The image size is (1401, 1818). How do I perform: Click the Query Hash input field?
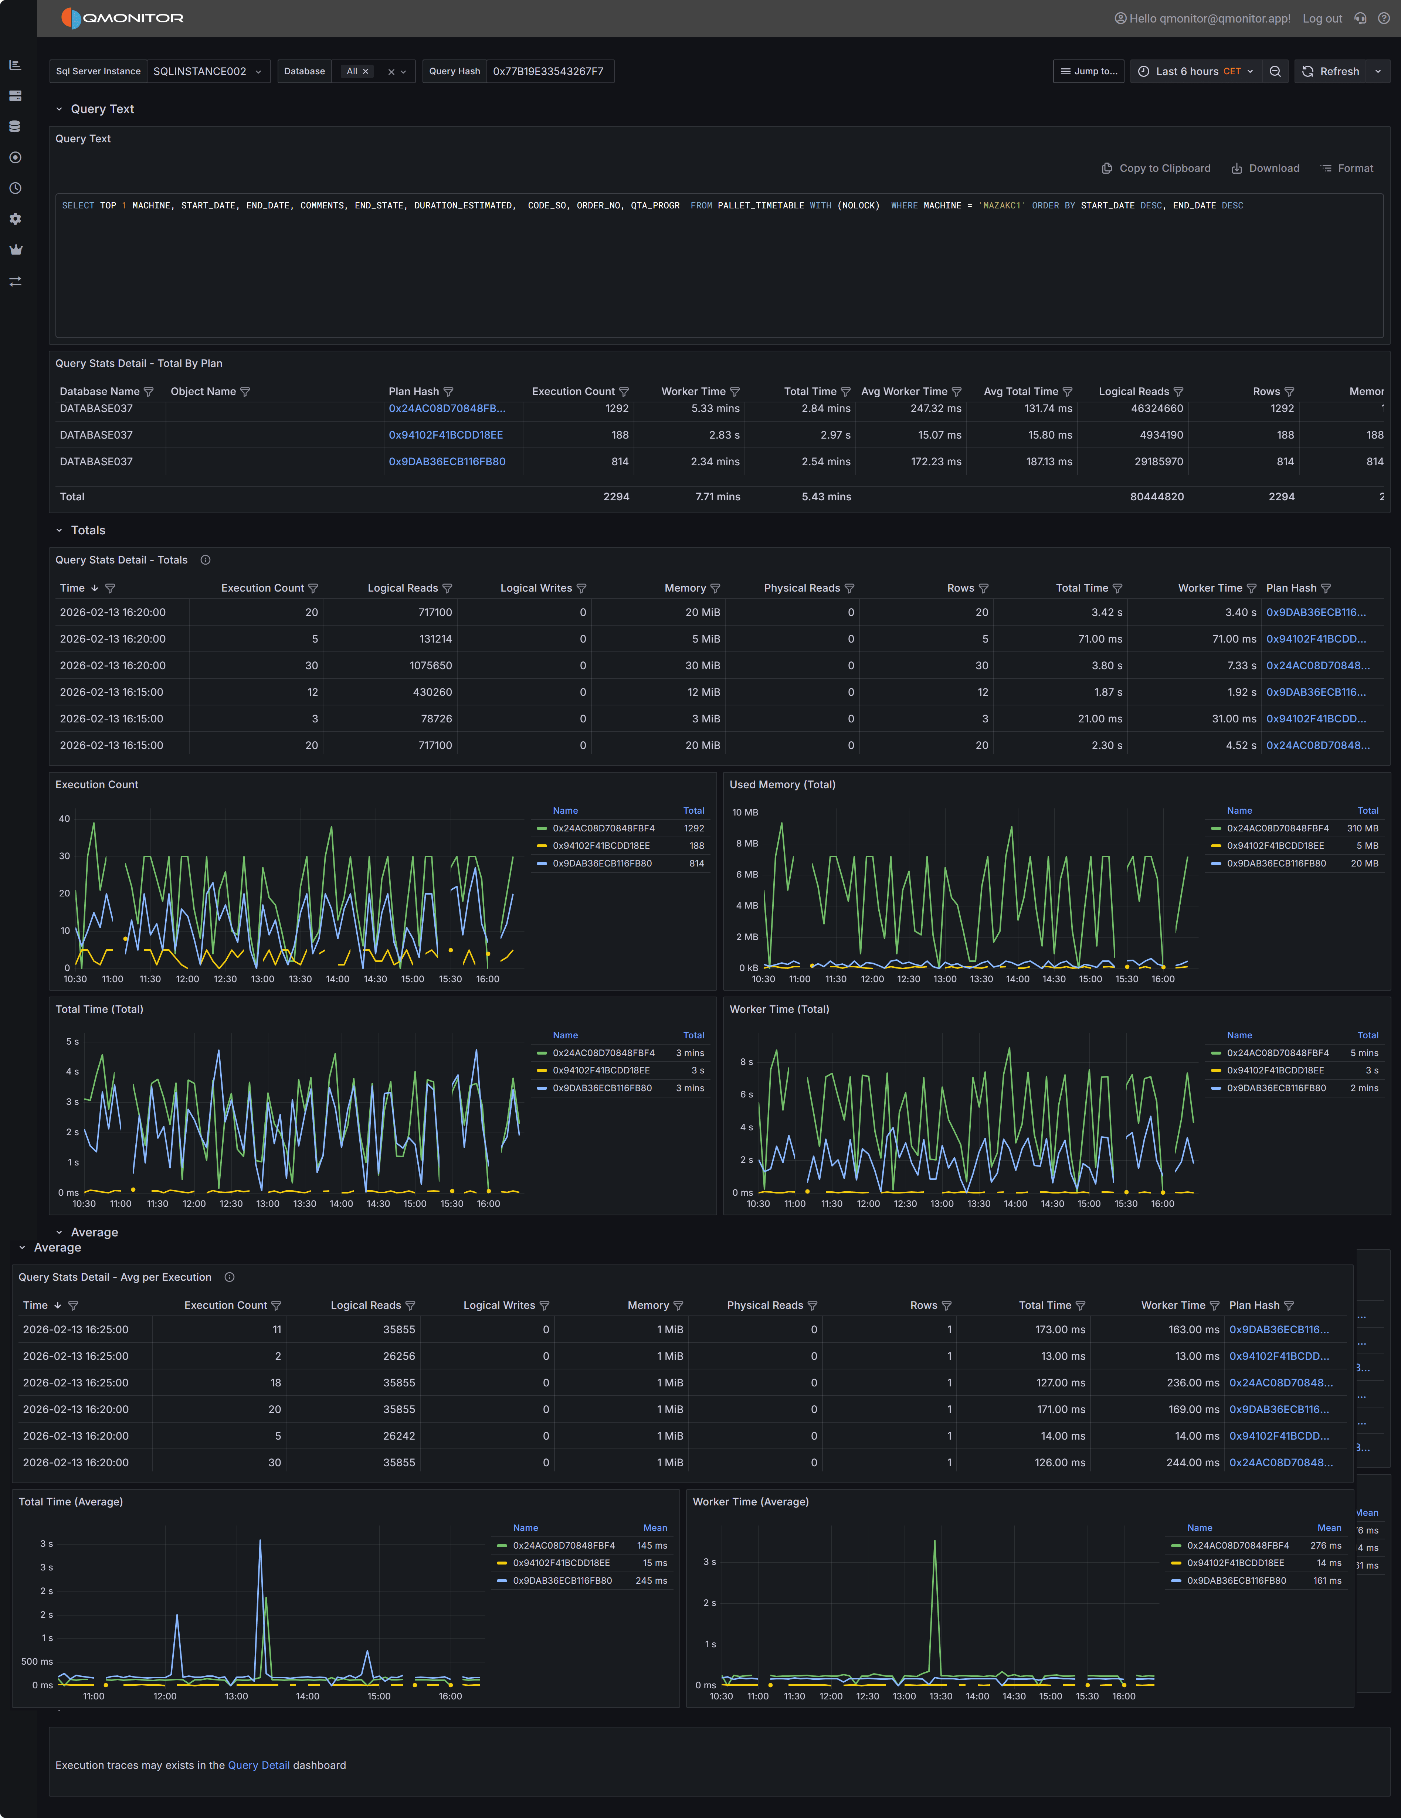point(550,71)
